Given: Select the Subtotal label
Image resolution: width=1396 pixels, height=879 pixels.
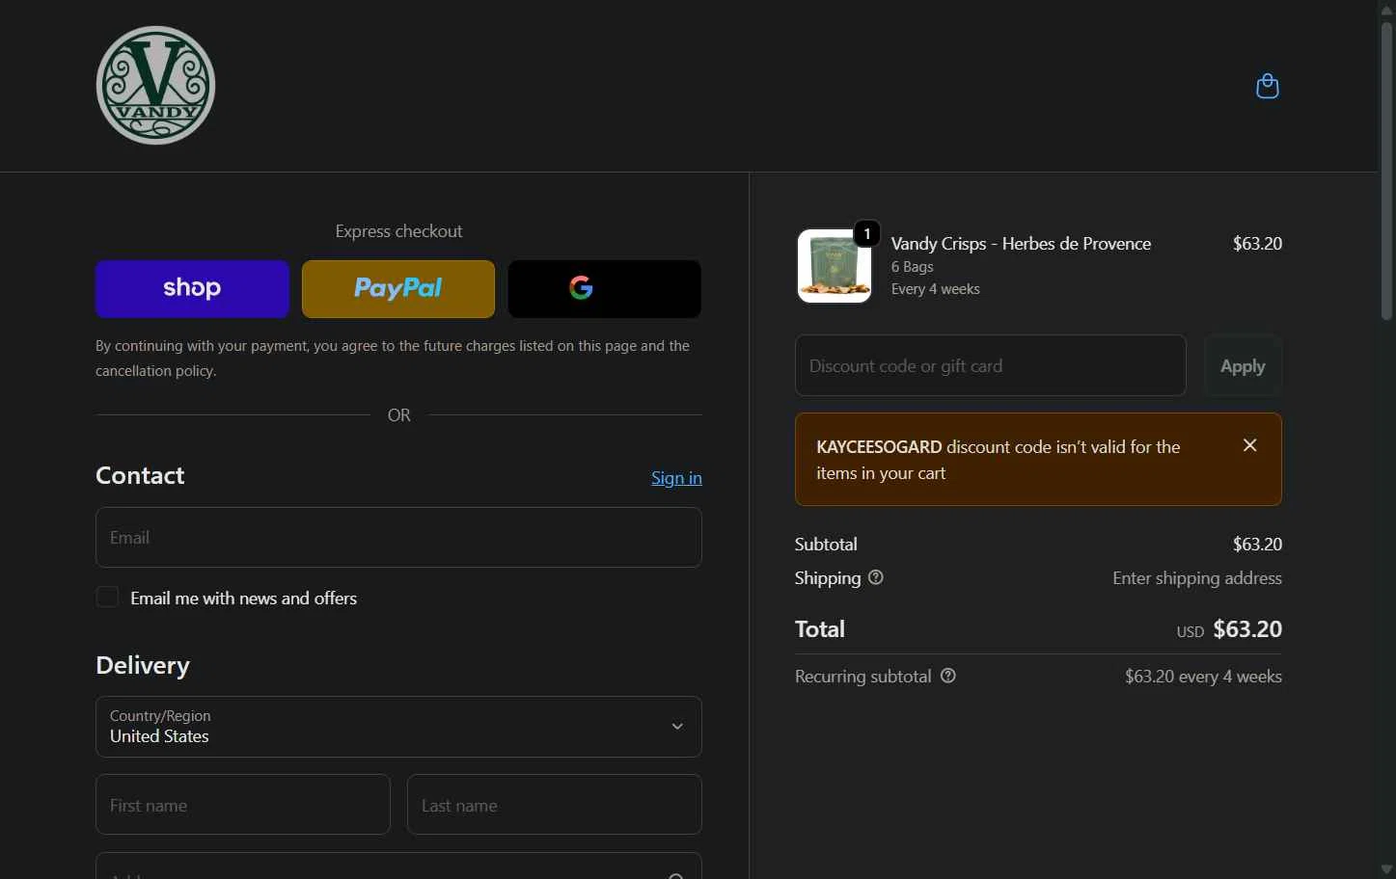Looking at the screenshot, I should (x=826, y=545).
